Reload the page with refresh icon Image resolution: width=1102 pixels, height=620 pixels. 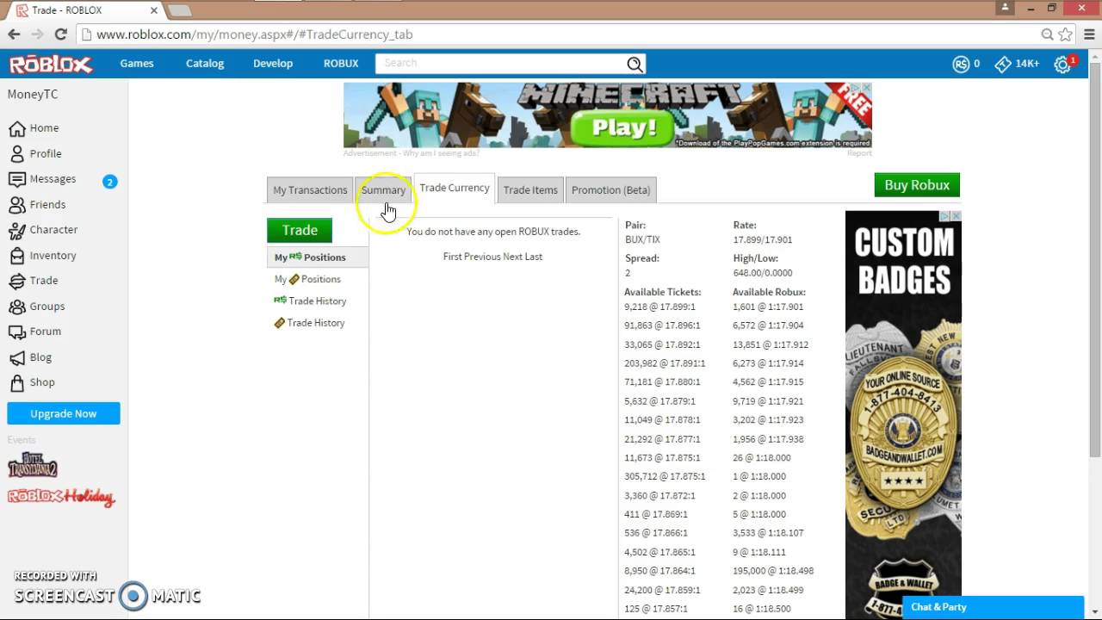click(x=60, y=34)
